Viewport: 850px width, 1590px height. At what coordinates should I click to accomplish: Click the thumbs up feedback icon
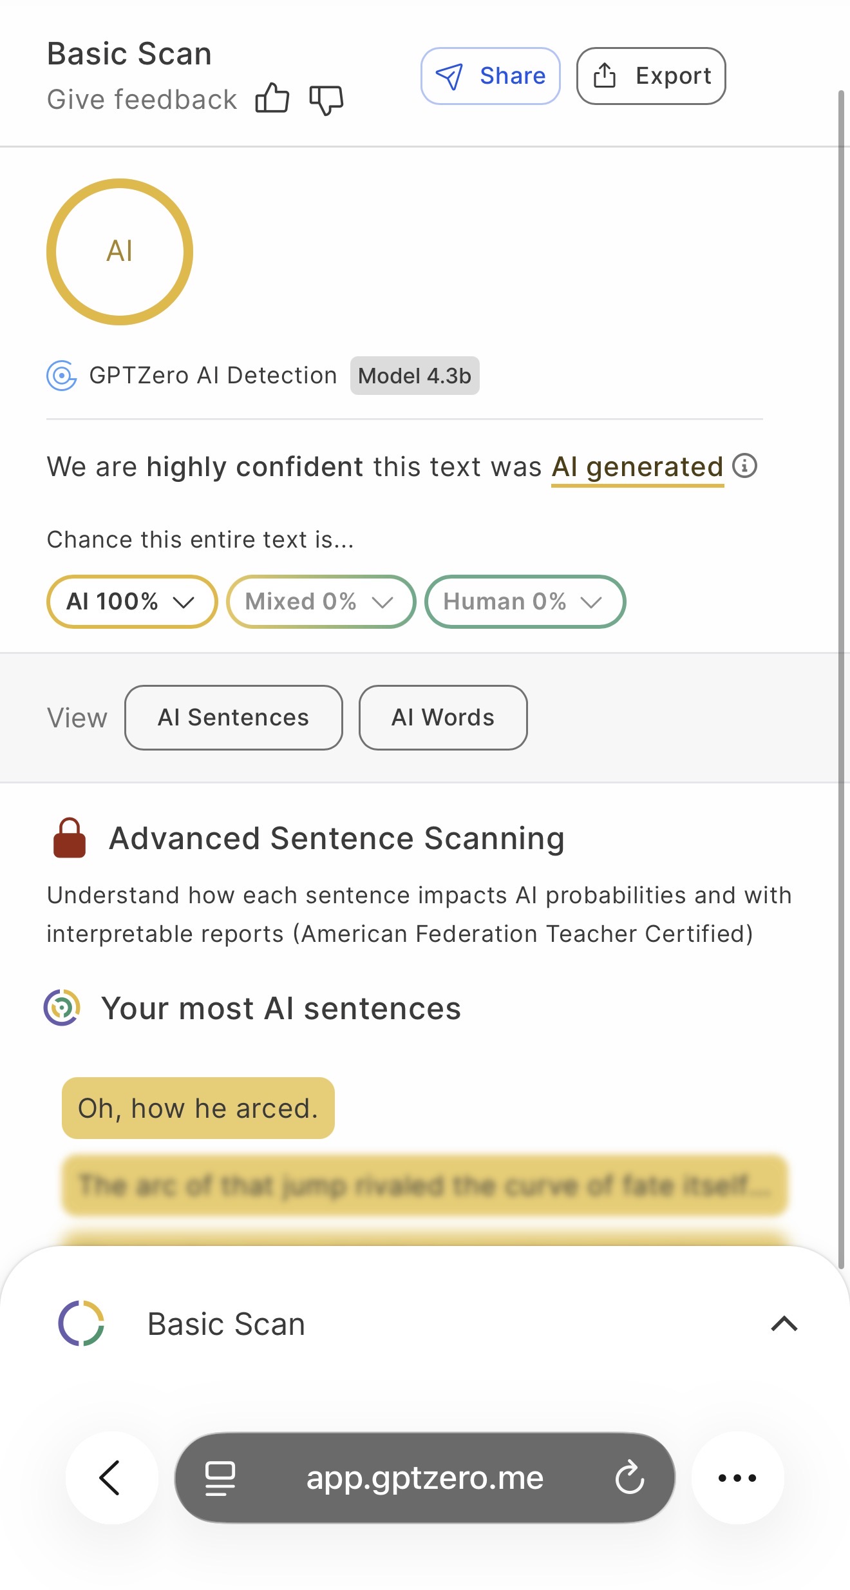point(272,99)
